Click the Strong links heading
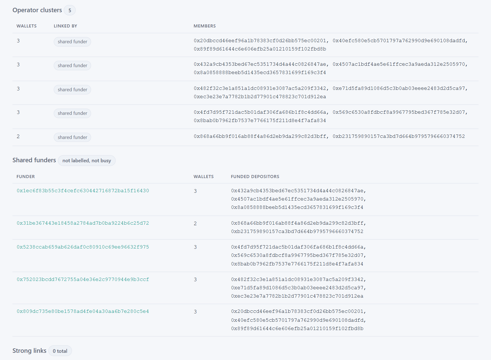This screenshot has height=360, width=491. [x=29, y=351]
